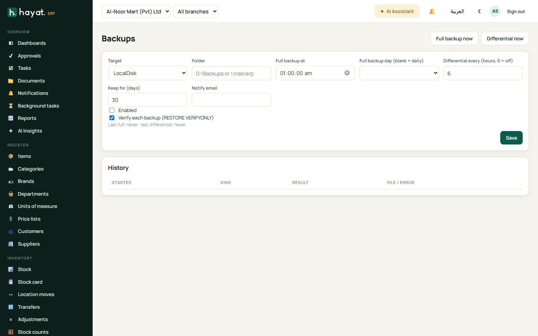Click the Price lists dollar icon
The height and width of the screenshot is (336, 538).
pyautogui.click(x=11, y=219)
